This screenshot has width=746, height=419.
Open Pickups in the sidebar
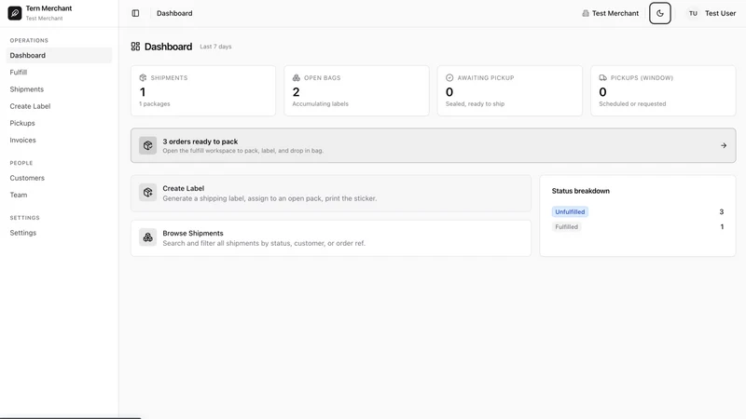59,123
